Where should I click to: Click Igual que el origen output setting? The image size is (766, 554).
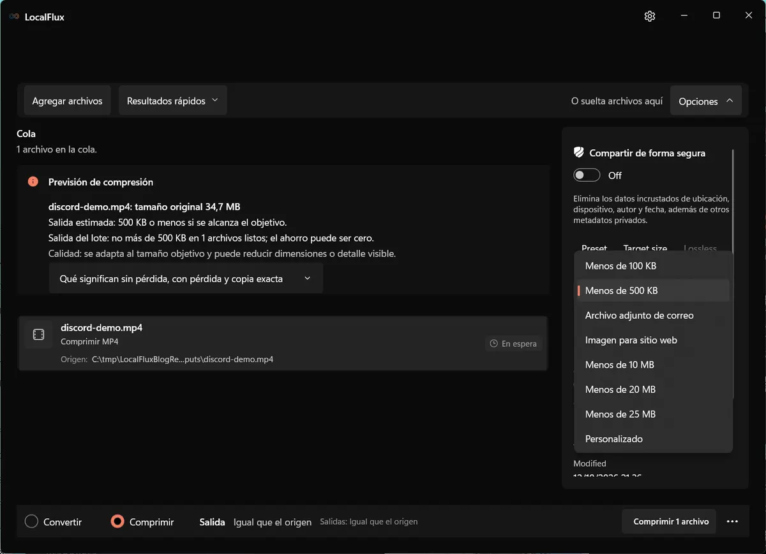273,522
